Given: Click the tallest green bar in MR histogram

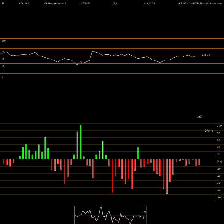Looking at the screenshot, I should click(81, 142).
